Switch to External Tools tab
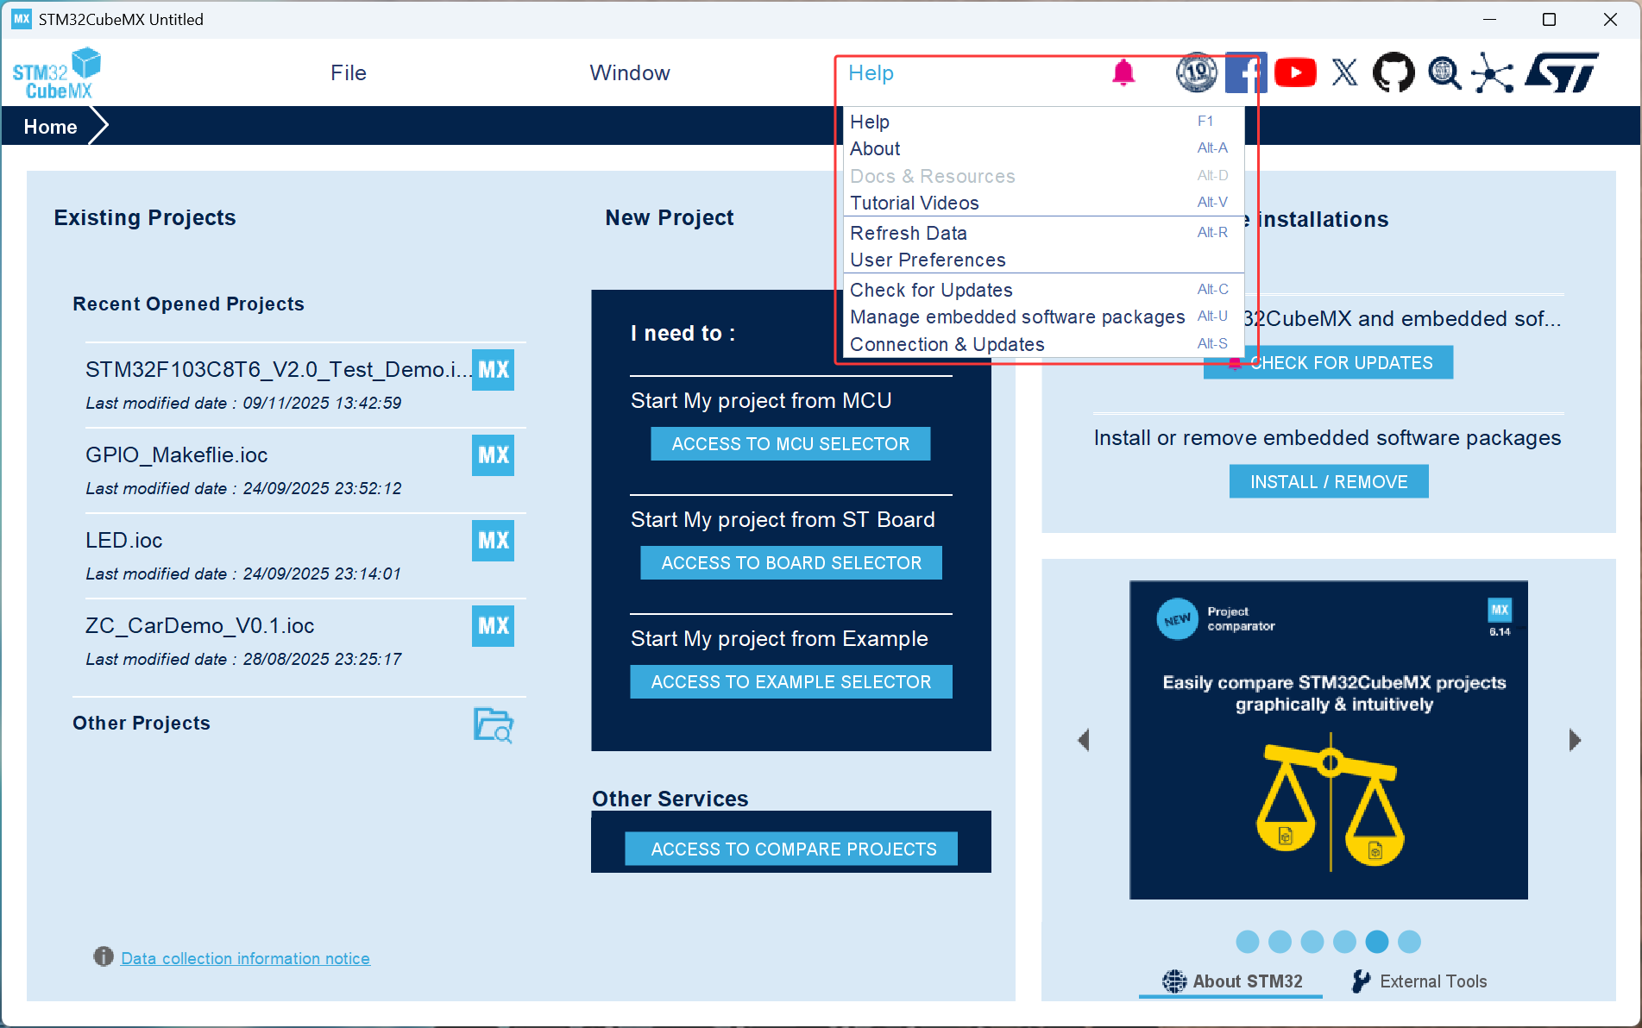 point(1419,981)
